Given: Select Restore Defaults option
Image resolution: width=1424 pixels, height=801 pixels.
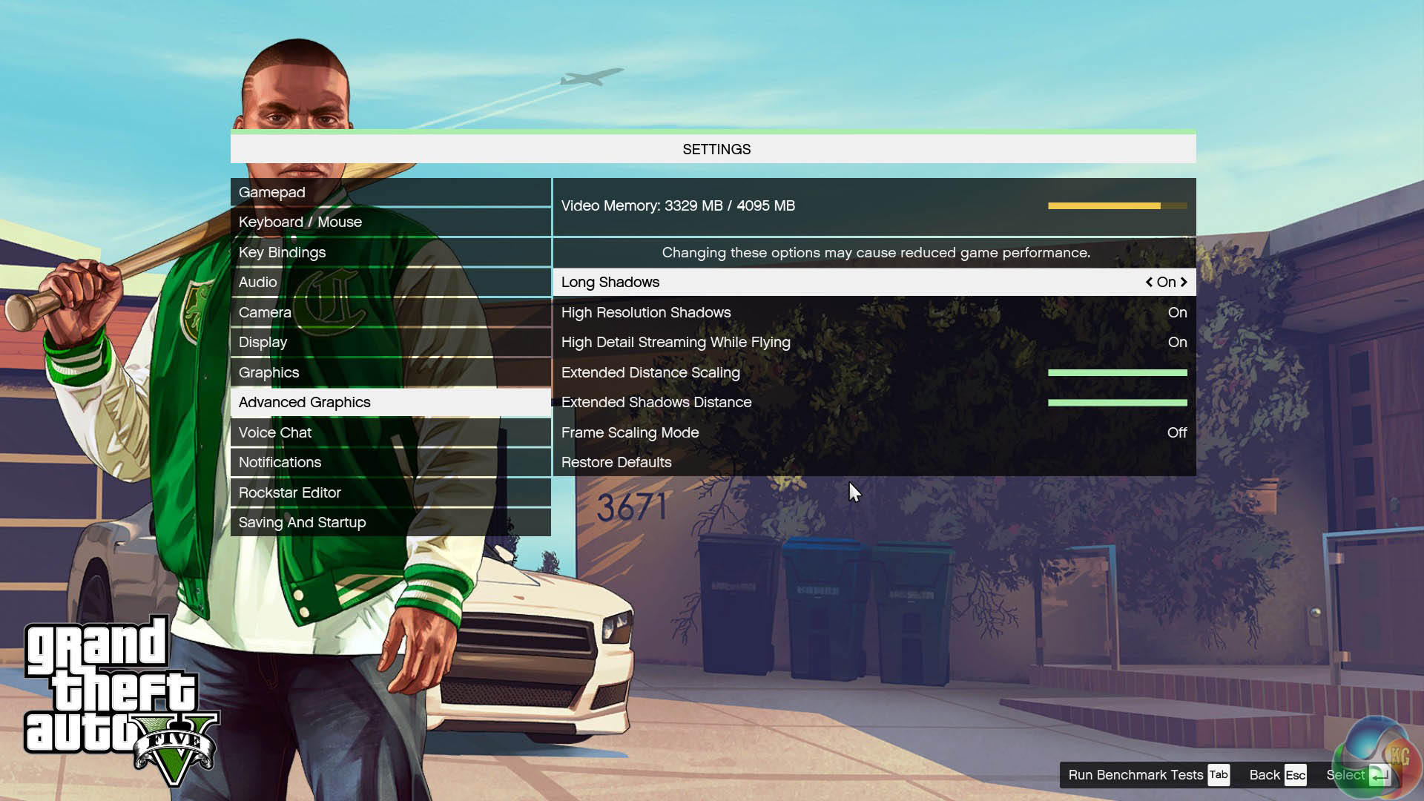Looking at the screenshot, I should (x=616, y=462).
